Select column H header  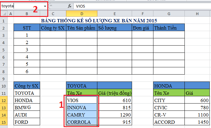click(x=197, y=14)
